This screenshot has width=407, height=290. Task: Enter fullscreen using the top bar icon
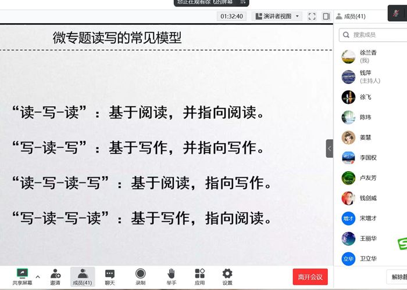tap(312, 16)
